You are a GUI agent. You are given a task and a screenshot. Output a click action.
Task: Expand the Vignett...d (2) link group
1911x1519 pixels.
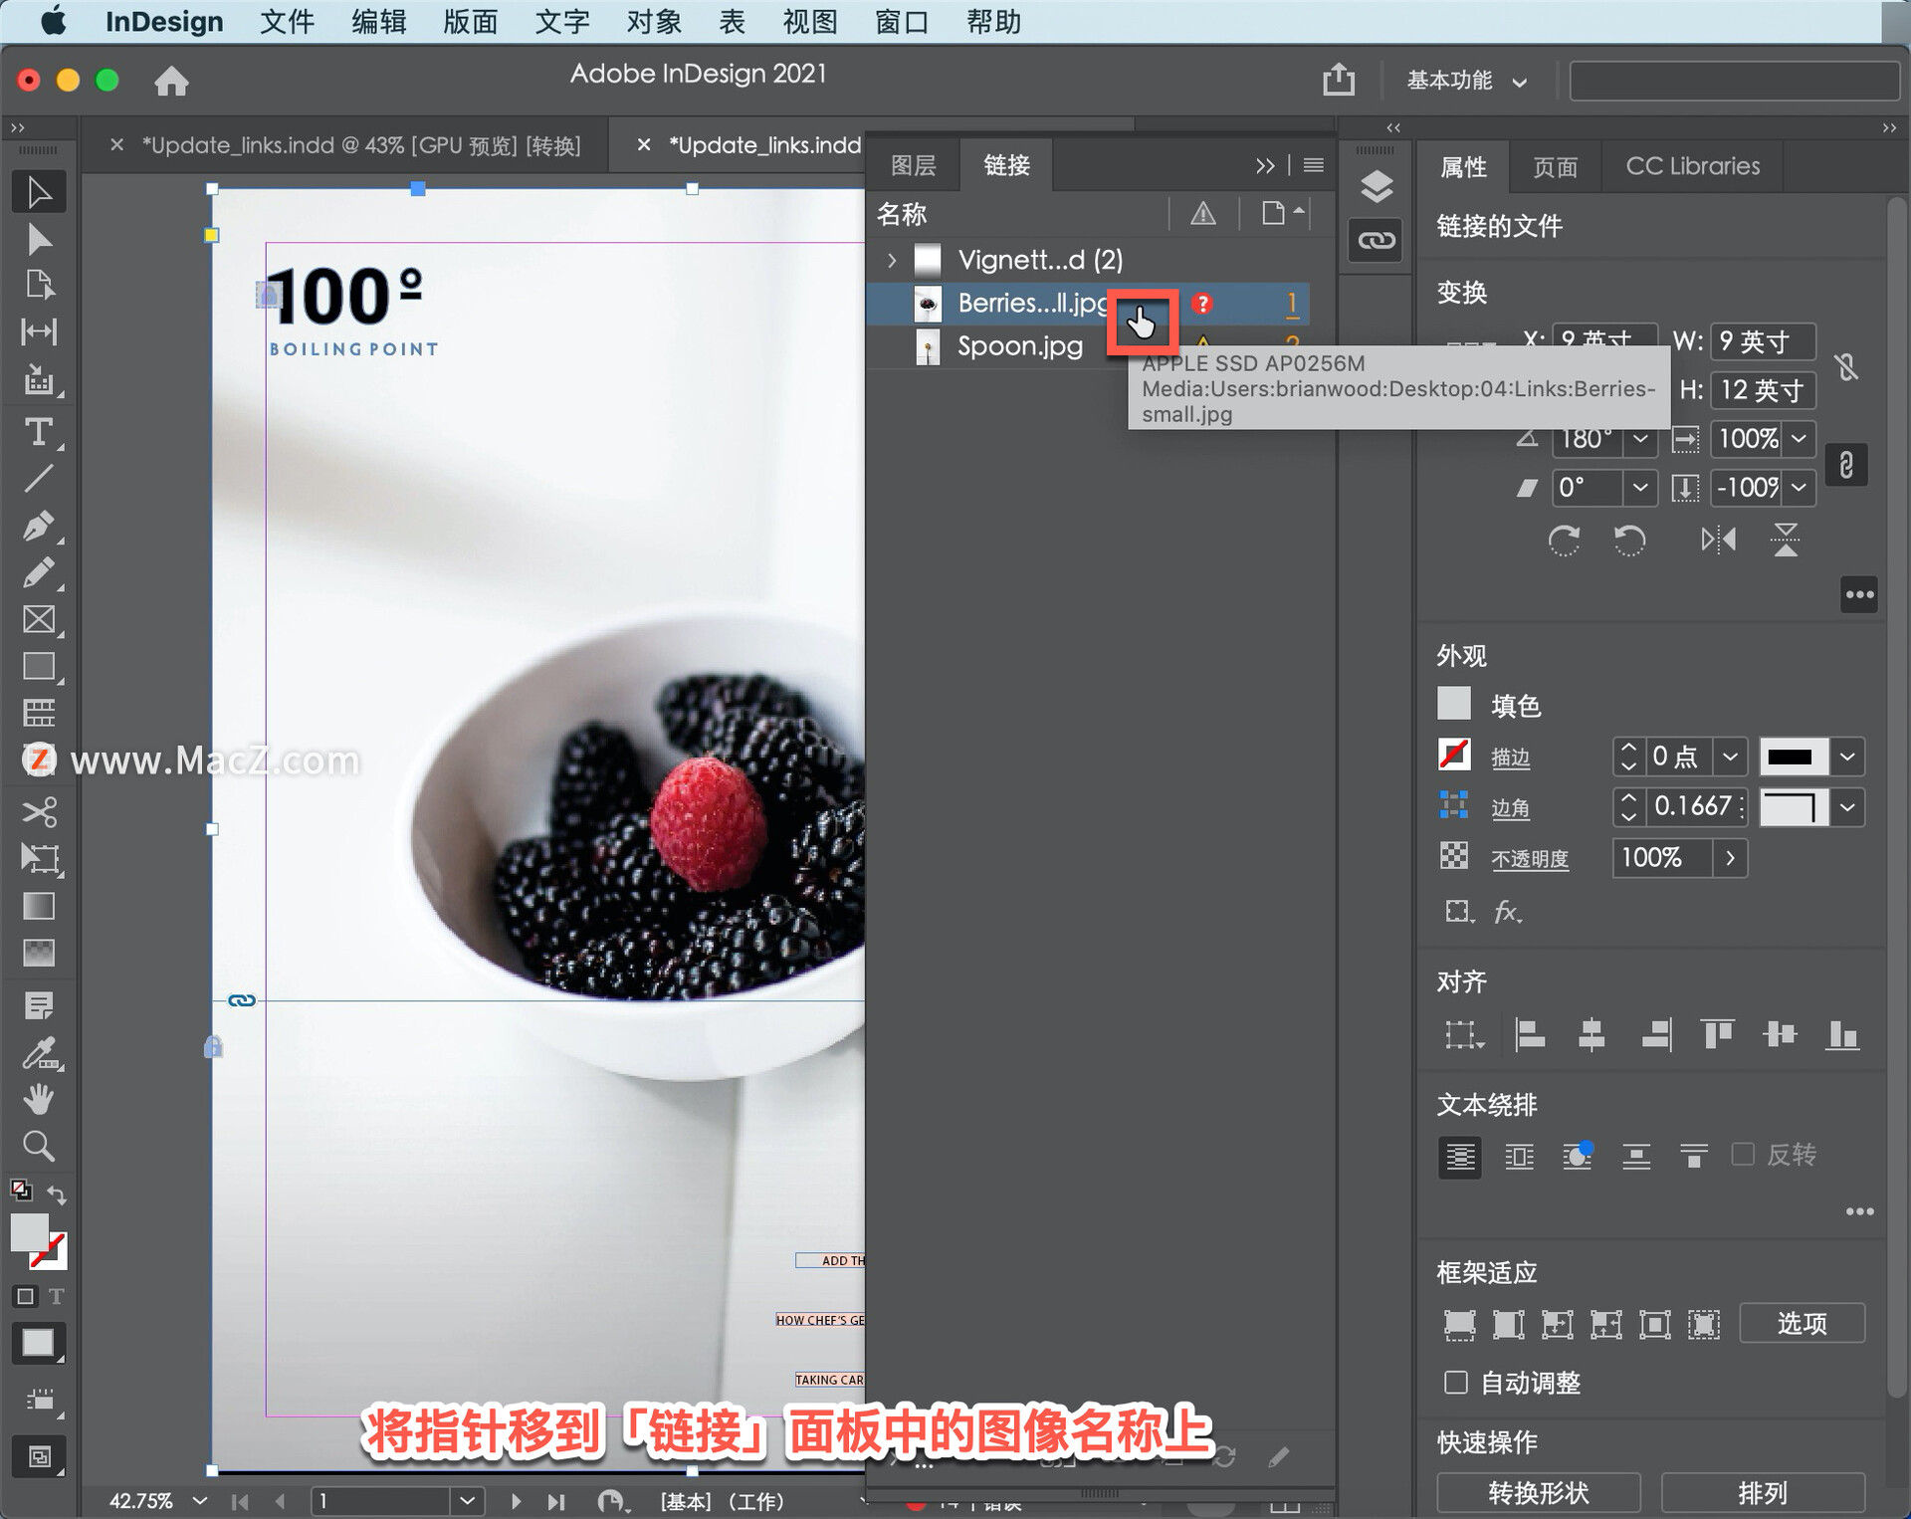pos(892,260)
